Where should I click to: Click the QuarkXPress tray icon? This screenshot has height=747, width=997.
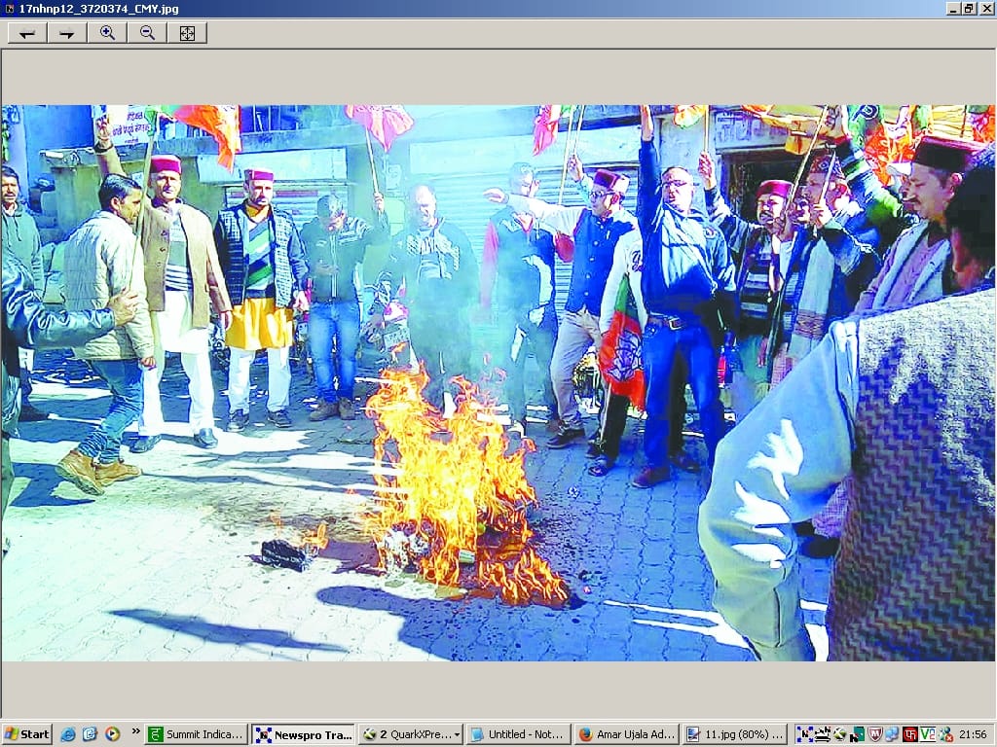pyautogui.click(x=840, y=734)
